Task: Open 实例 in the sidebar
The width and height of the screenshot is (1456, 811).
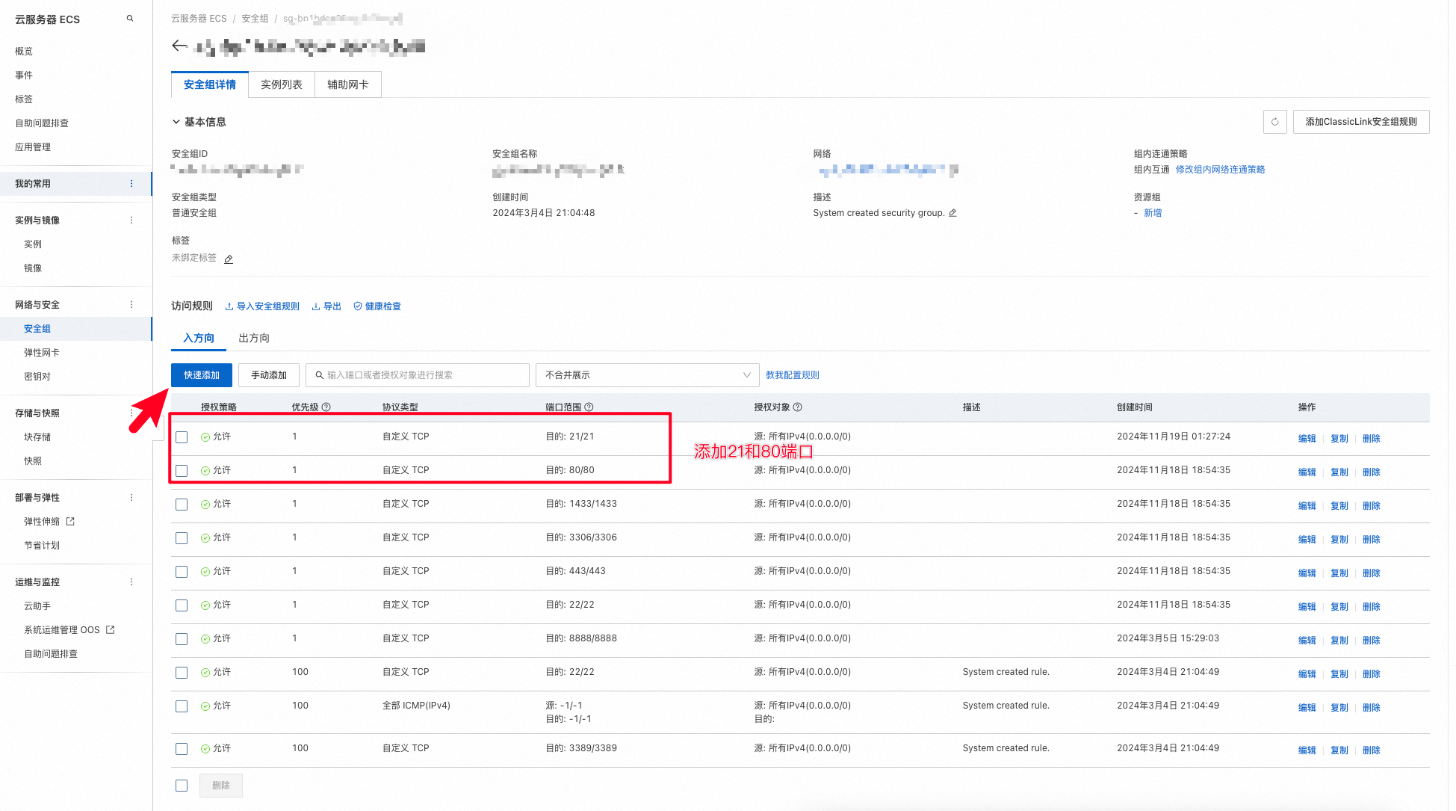Action: 33,244
